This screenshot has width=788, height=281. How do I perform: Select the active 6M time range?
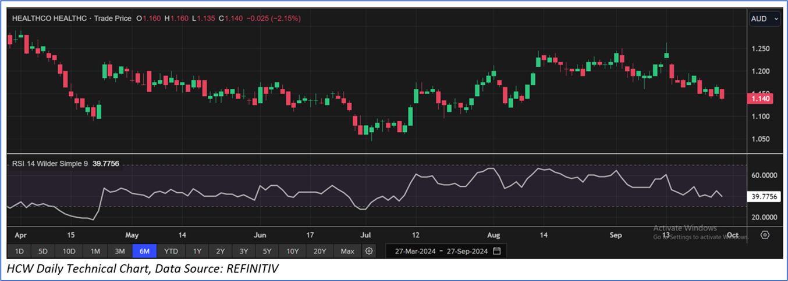(144, 251)
